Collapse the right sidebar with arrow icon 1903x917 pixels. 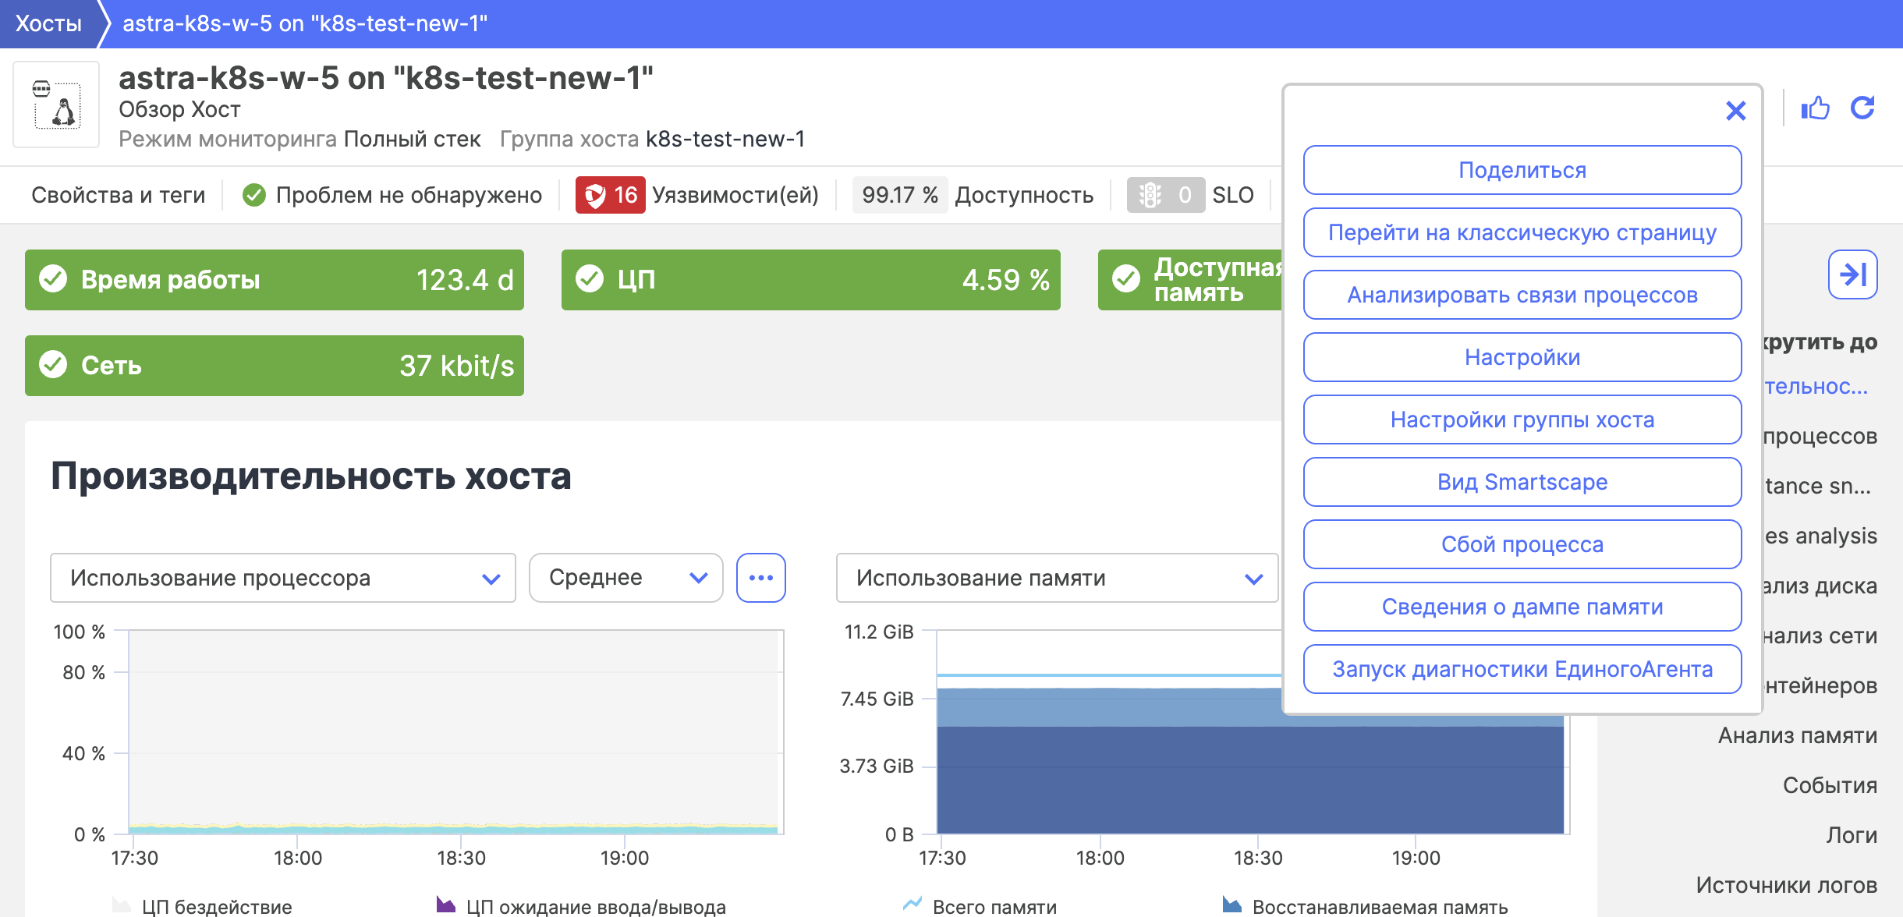coord(1852,274)
